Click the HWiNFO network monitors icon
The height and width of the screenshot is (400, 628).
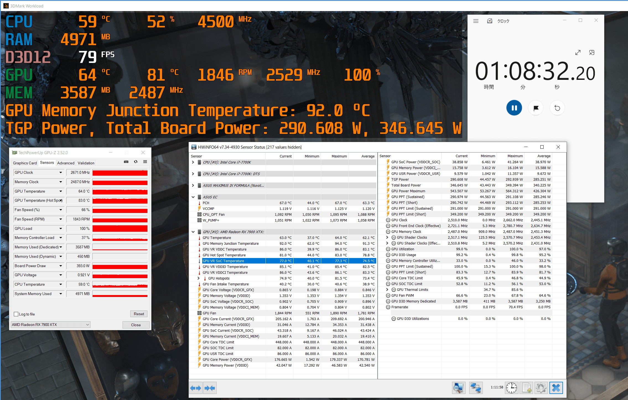pos(476,388)
